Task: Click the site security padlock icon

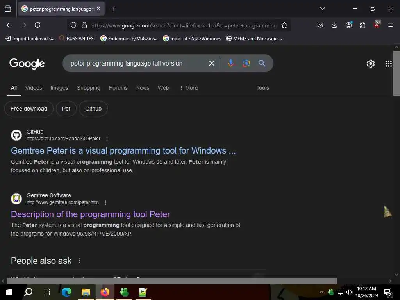Action: point(84,25)
